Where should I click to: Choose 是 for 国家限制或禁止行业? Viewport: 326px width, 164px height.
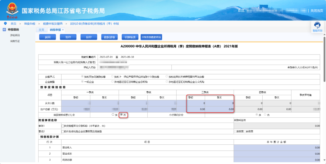click(x=113, y=114)
